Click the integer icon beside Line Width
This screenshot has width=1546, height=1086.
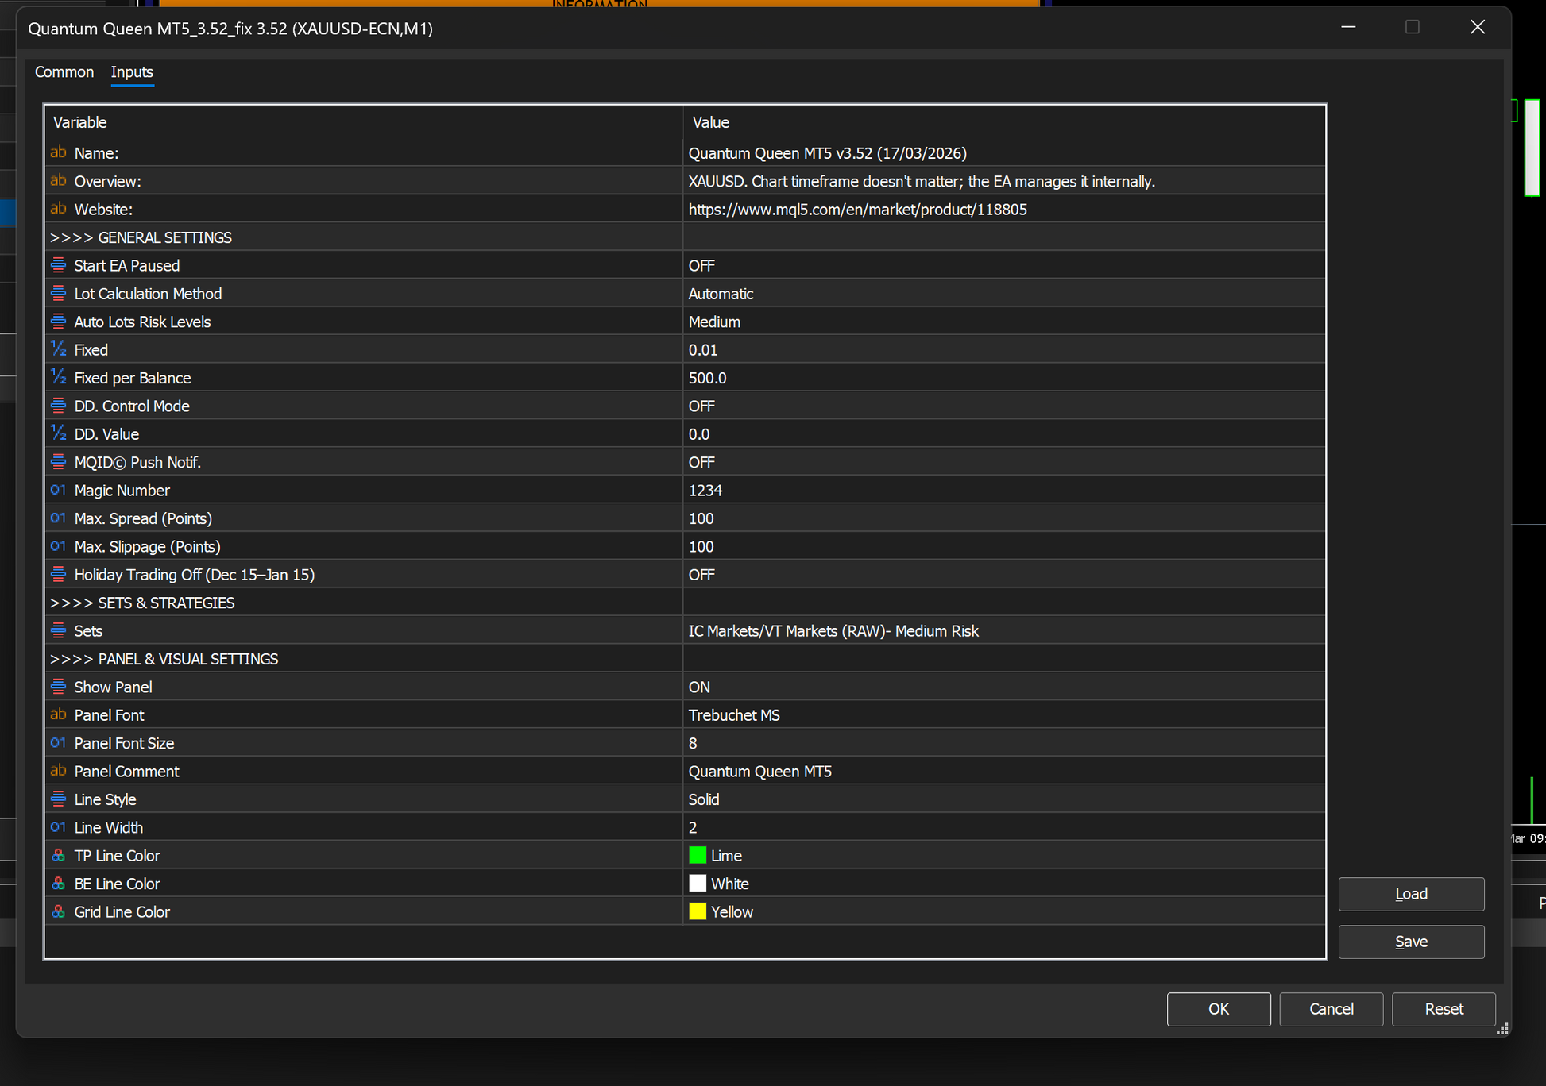click(x=58, y=827)
